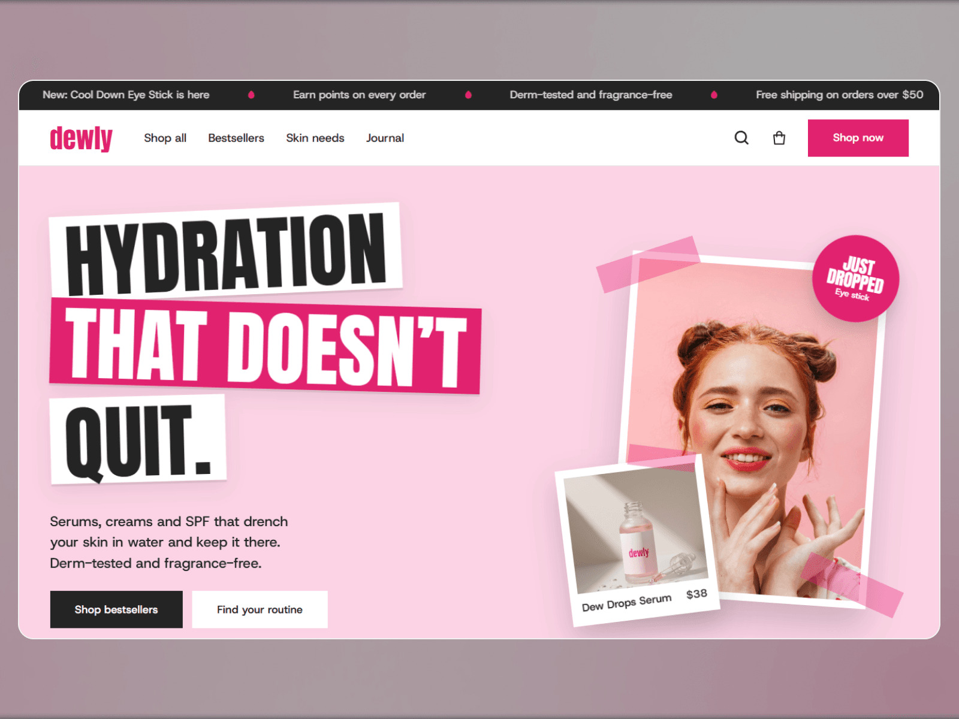Viewport: 959px width, 719px height.
Task: Click Free shipping on orders over $50
Action: pos(839,95)
